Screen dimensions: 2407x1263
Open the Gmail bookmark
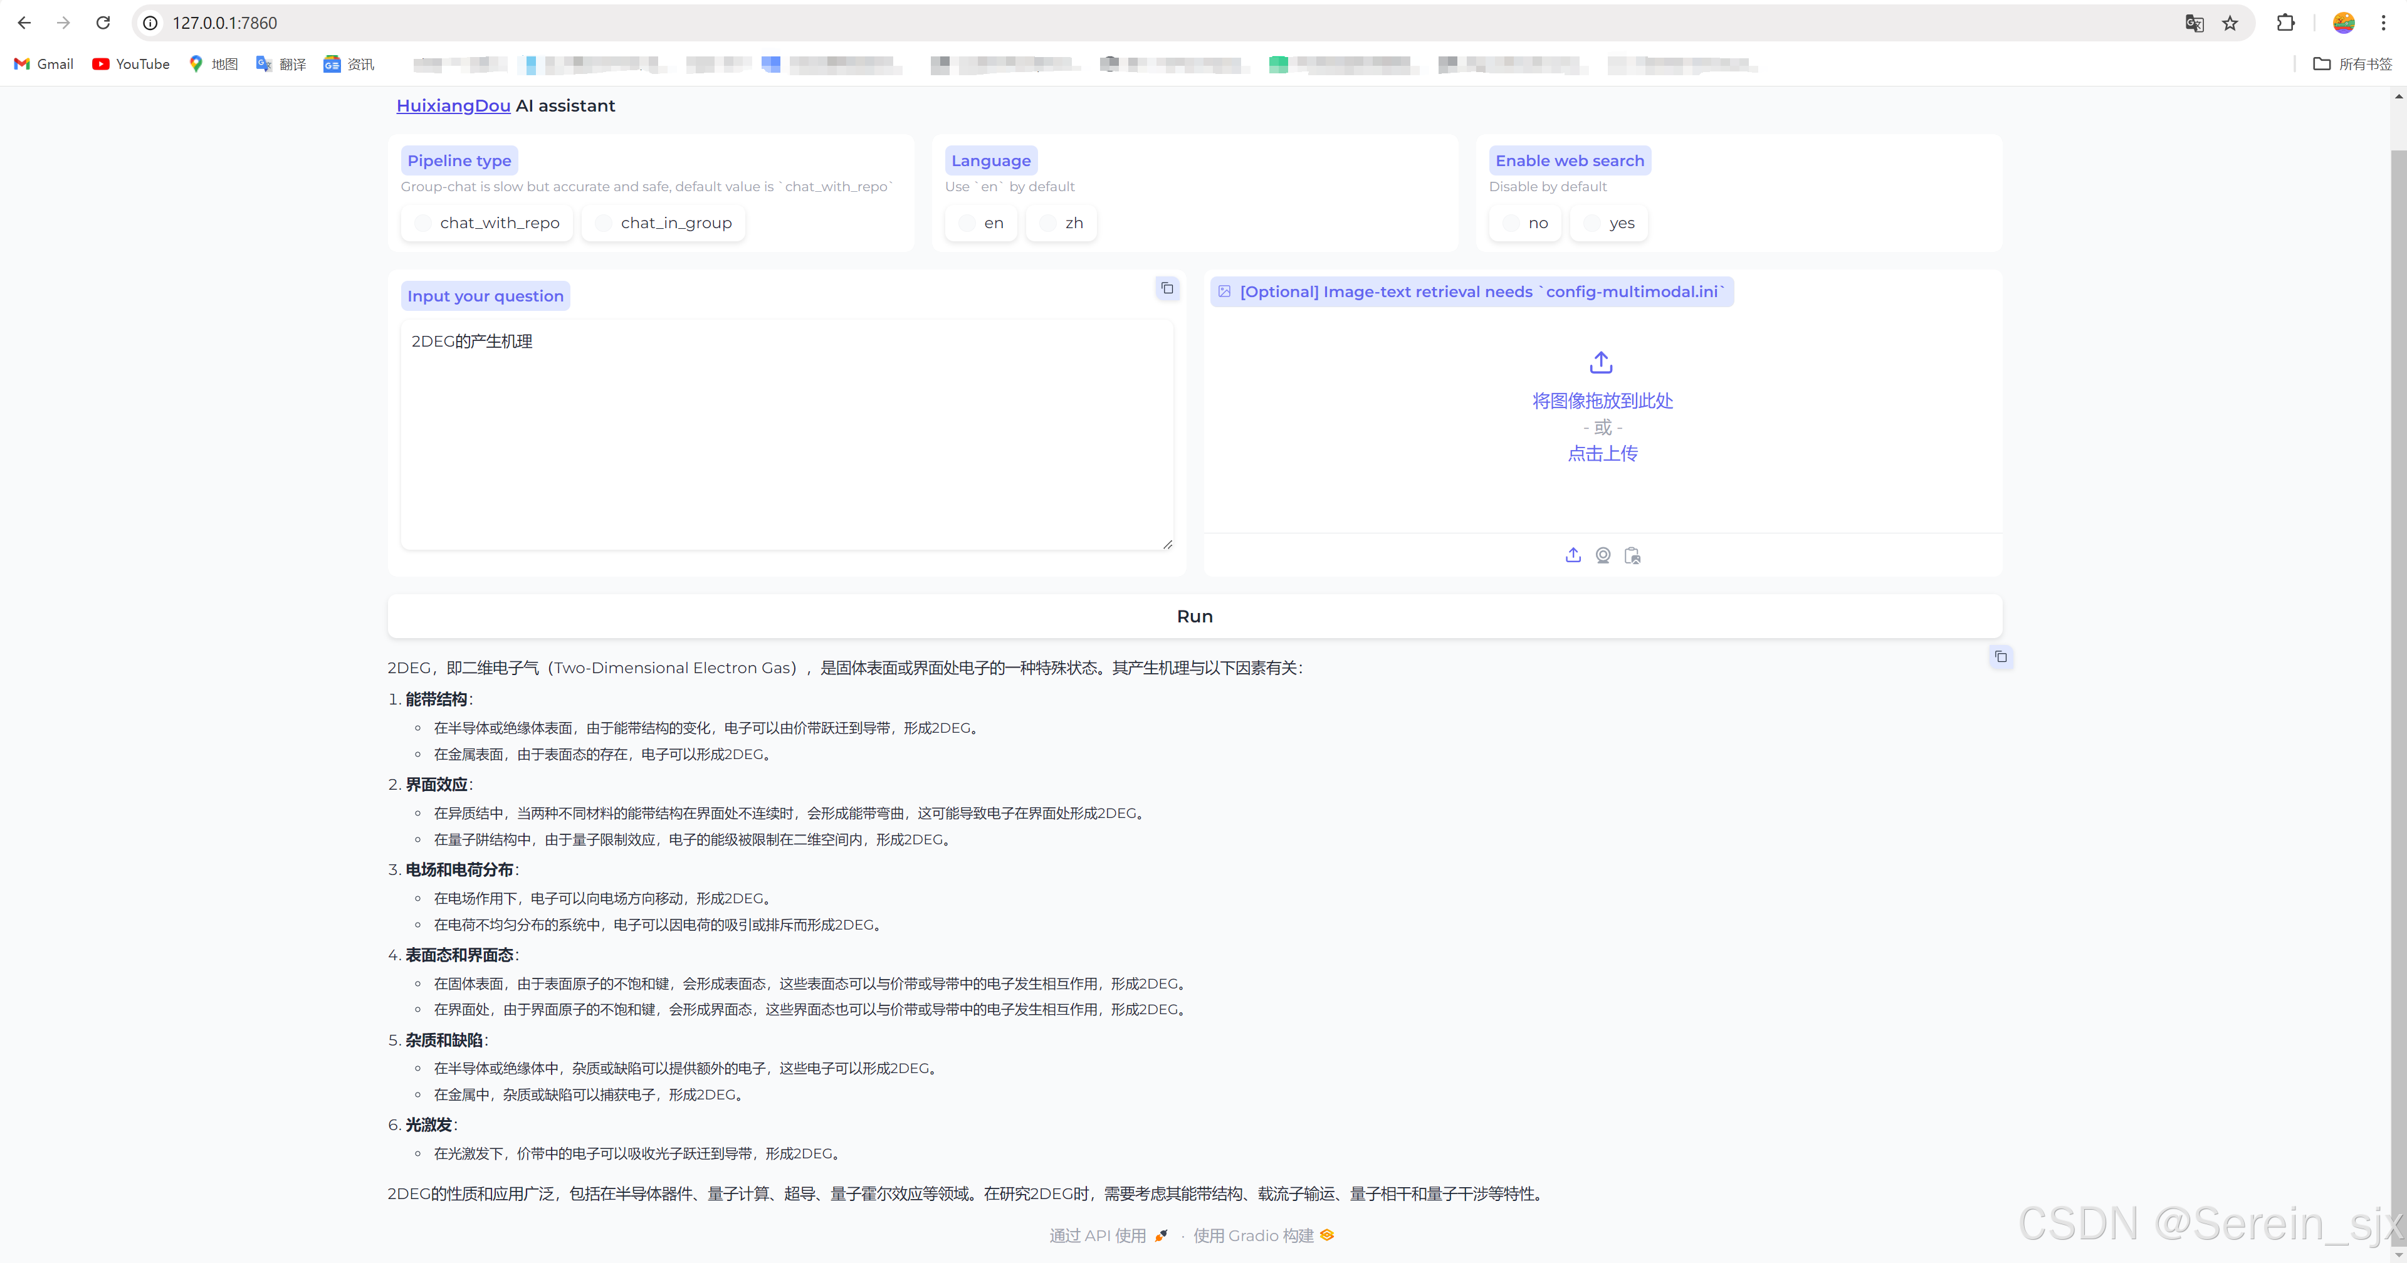coord(44,65)
